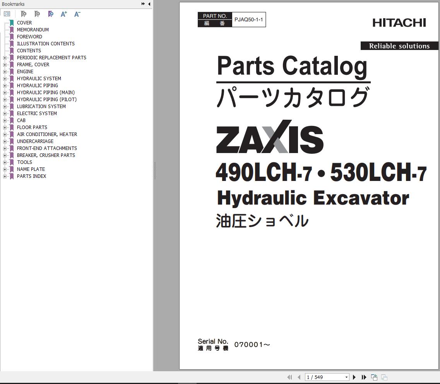Screen dimensions: 440x384
Task: Expand the ENGINE bookmark node
Action: pyautogui.click(x=5, y=72)
